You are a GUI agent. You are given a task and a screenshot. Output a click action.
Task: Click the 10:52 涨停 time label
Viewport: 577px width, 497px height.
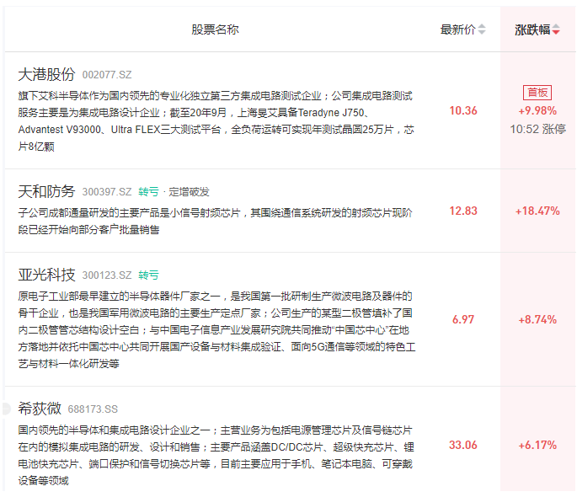537,129
